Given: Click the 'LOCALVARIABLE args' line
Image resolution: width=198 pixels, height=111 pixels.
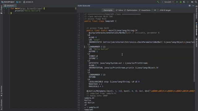Looking at the screenshot, I should tap(114, 82).
